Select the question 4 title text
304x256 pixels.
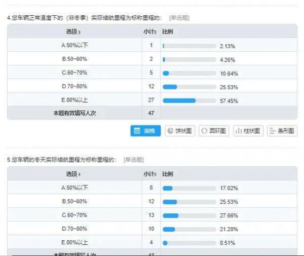coord(84,18)
